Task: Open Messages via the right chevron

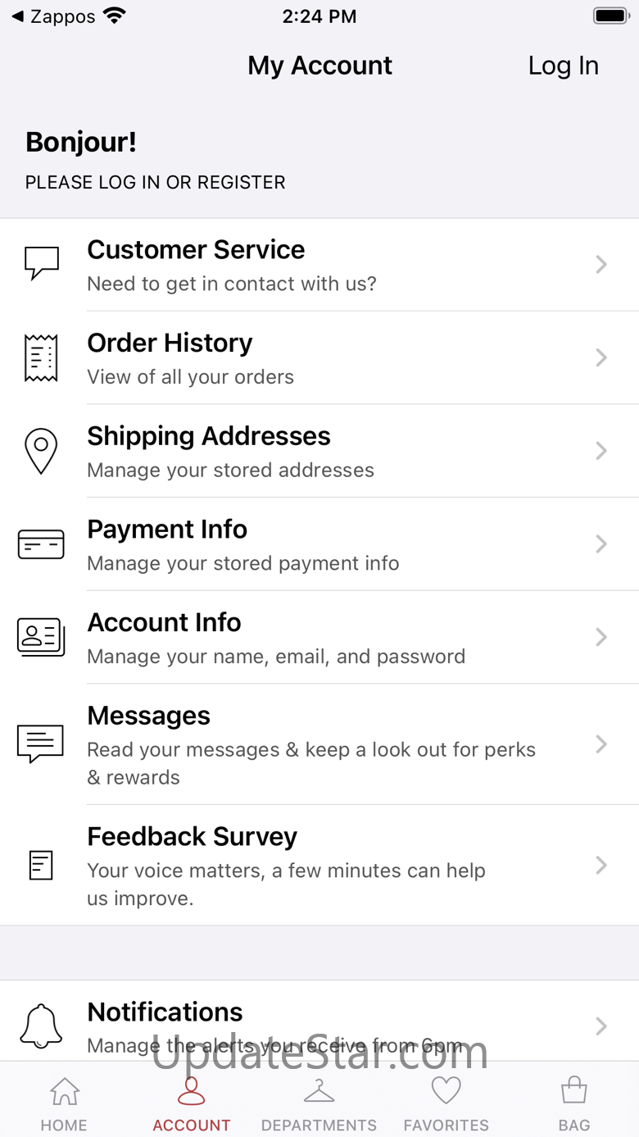Action: [601, 744]
